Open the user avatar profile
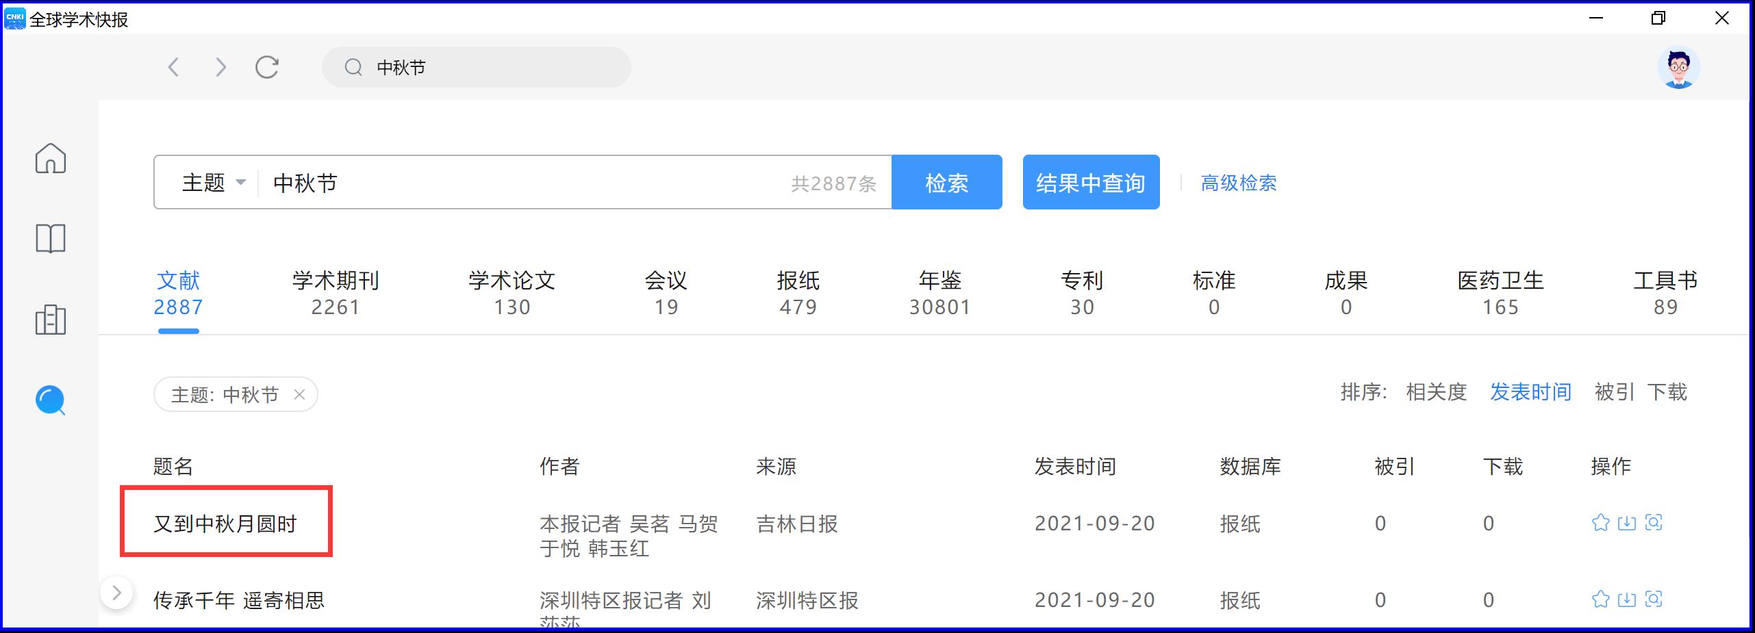Image resolution: width=1755 pixels, height=633 pixels. pos(1678,67)
